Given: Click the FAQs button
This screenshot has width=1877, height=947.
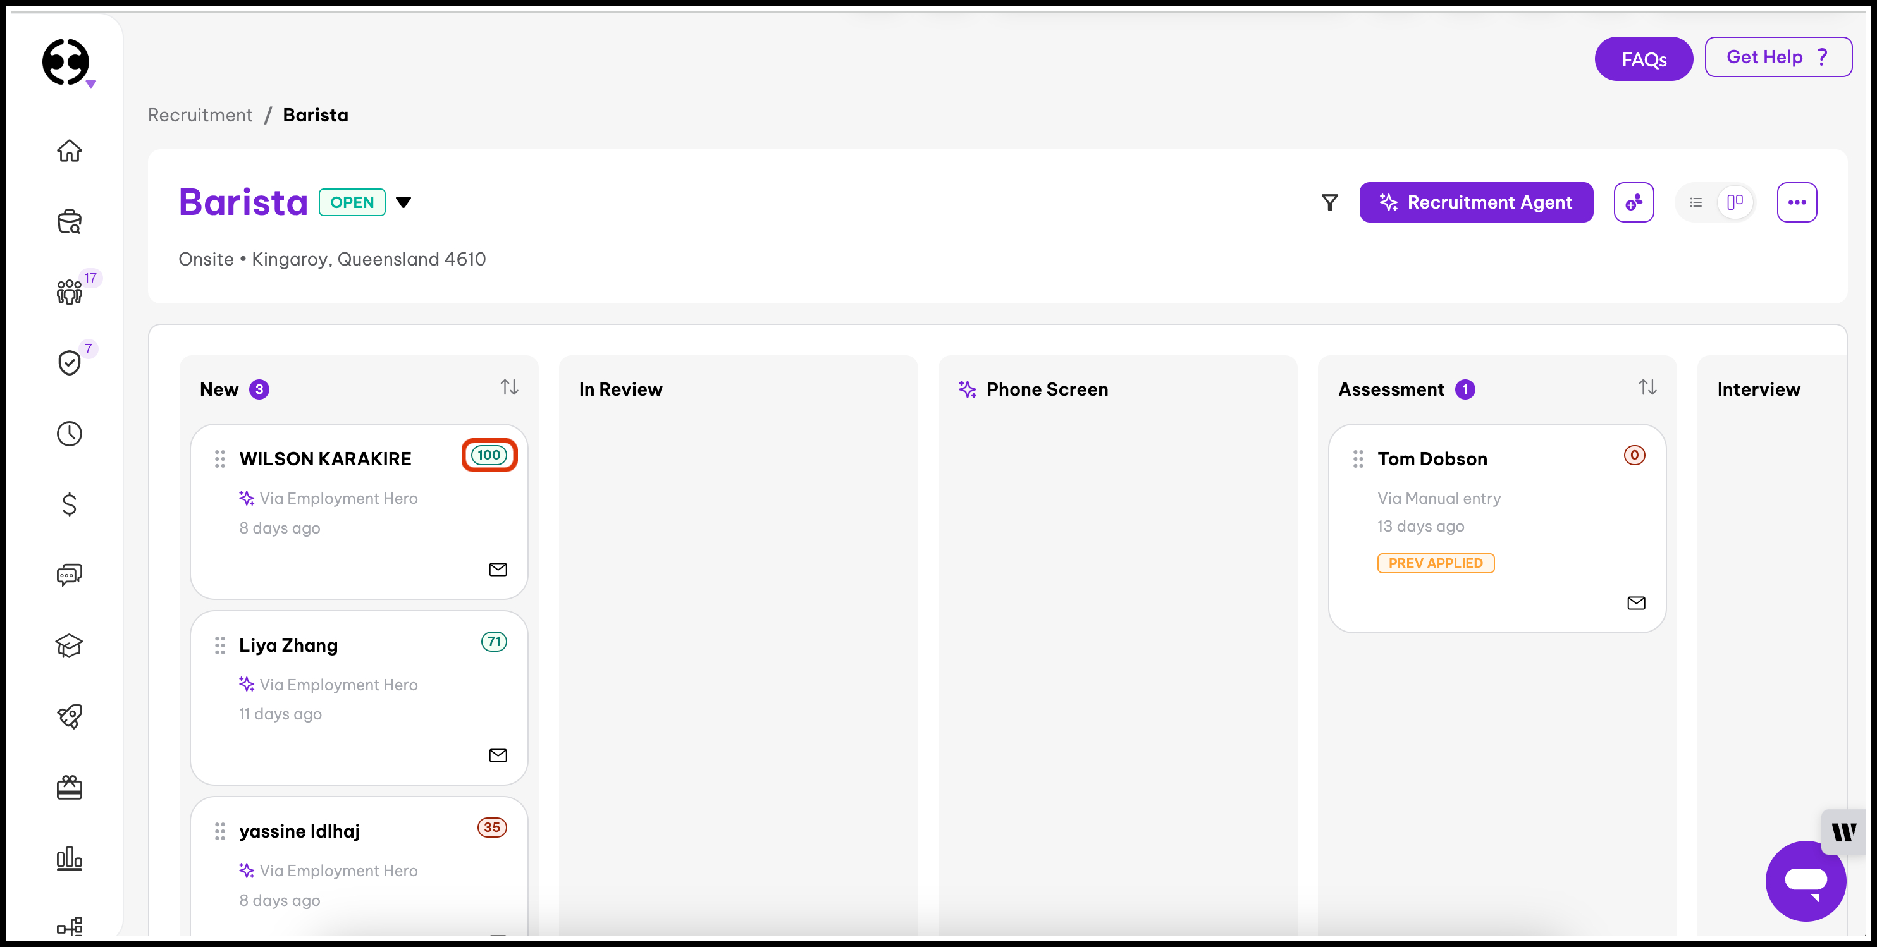Looking at the screenshot, I should 1643,59.
